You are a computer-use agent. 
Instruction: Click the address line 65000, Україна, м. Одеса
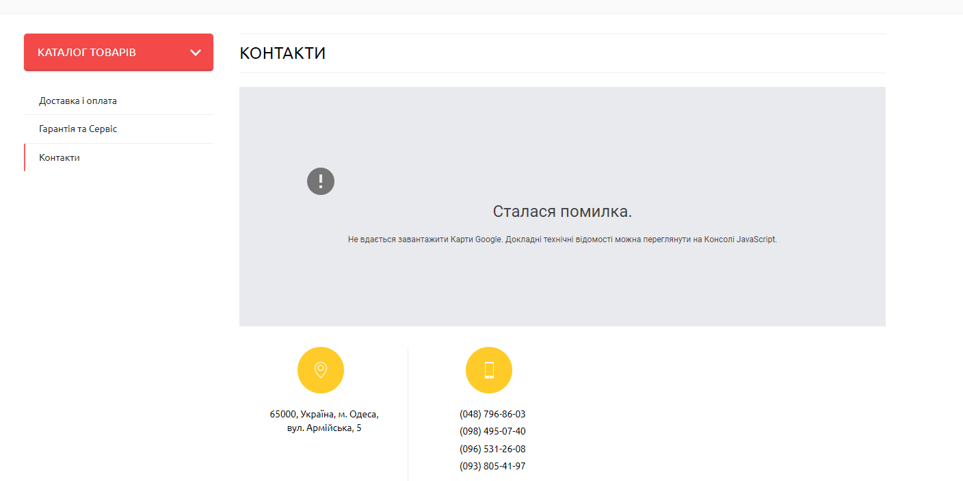(324, 414)
